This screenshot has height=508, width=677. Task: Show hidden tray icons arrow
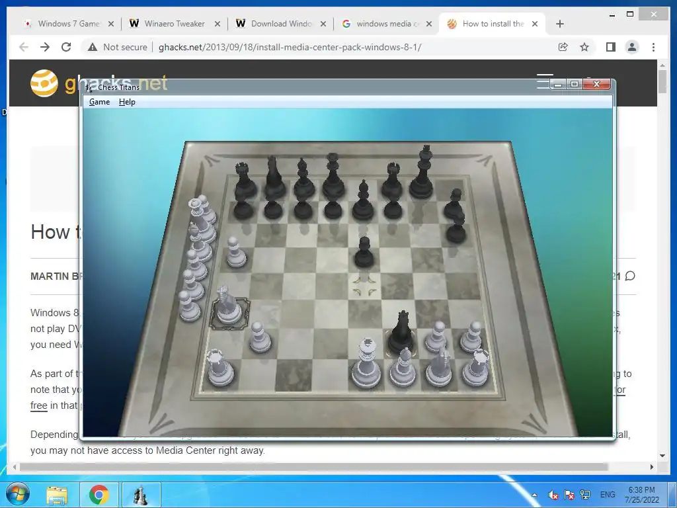(x=534, y=495)
